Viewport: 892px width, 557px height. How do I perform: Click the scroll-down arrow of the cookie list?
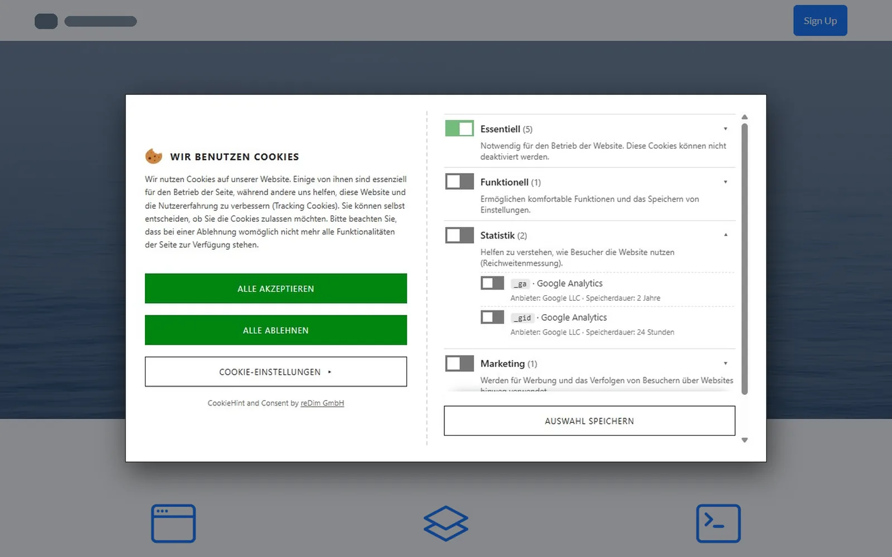[x=744, y=440]
